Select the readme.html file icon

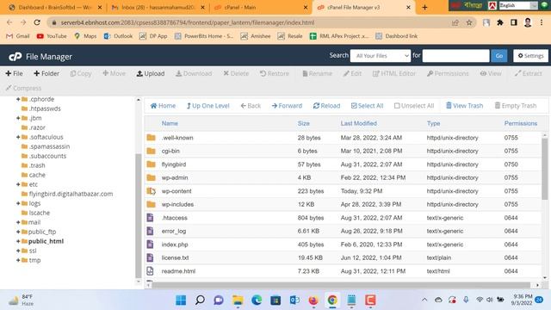150,271
